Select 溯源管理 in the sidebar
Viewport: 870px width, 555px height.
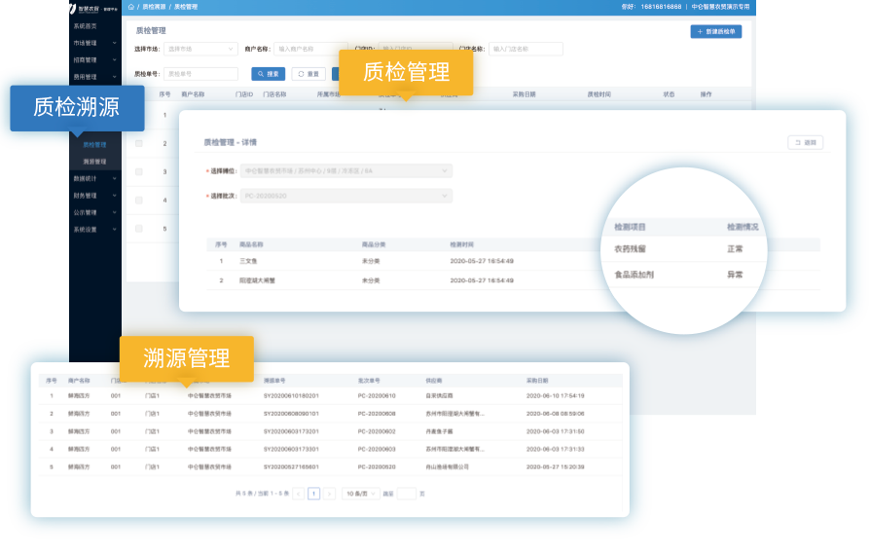pos(94,161)
